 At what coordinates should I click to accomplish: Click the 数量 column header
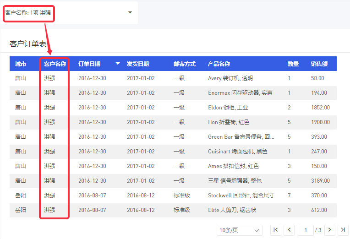(x=293, y=64)
